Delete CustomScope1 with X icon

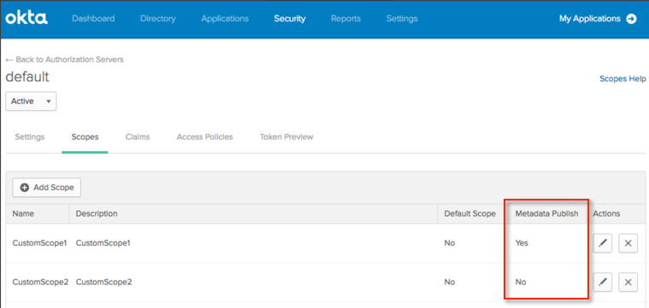[628, 243]
